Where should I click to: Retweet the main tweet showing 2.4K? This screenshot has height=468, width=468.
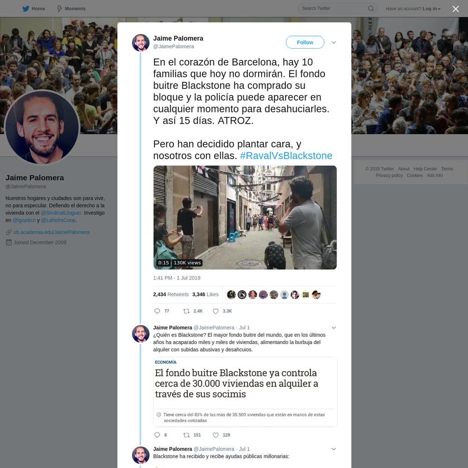click(x=186, y=311)
